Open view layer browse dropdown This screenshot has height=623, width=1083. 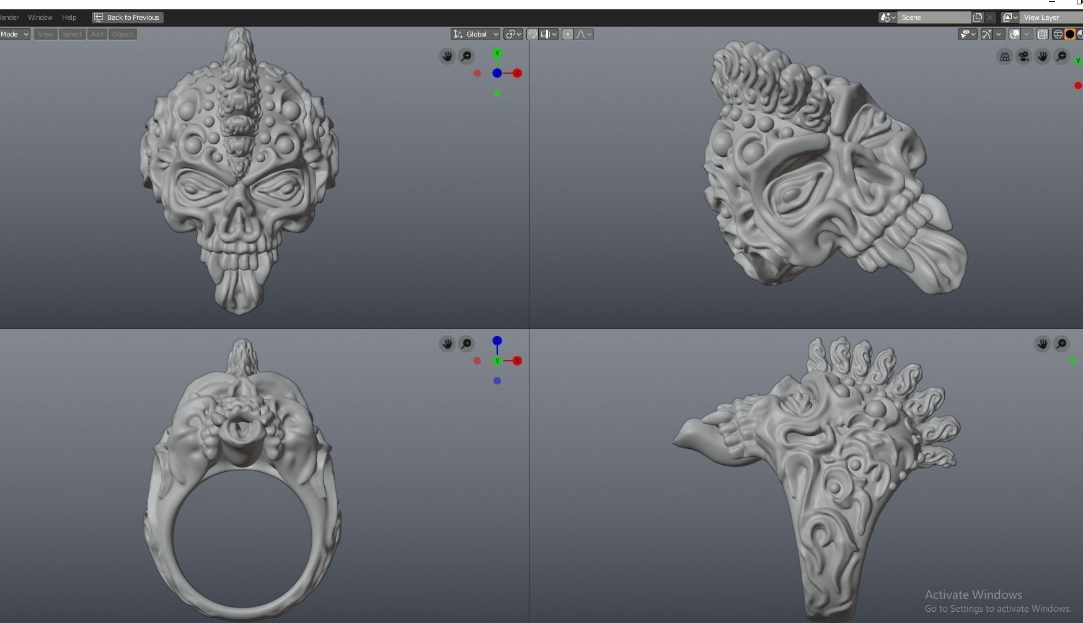point(1010,17)
